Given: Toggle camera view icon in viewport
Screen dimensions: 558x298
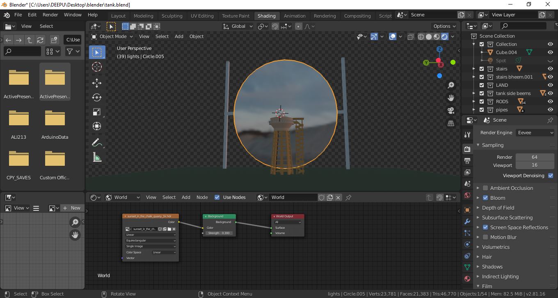Looking at the screenshot, I should (451, 111).
